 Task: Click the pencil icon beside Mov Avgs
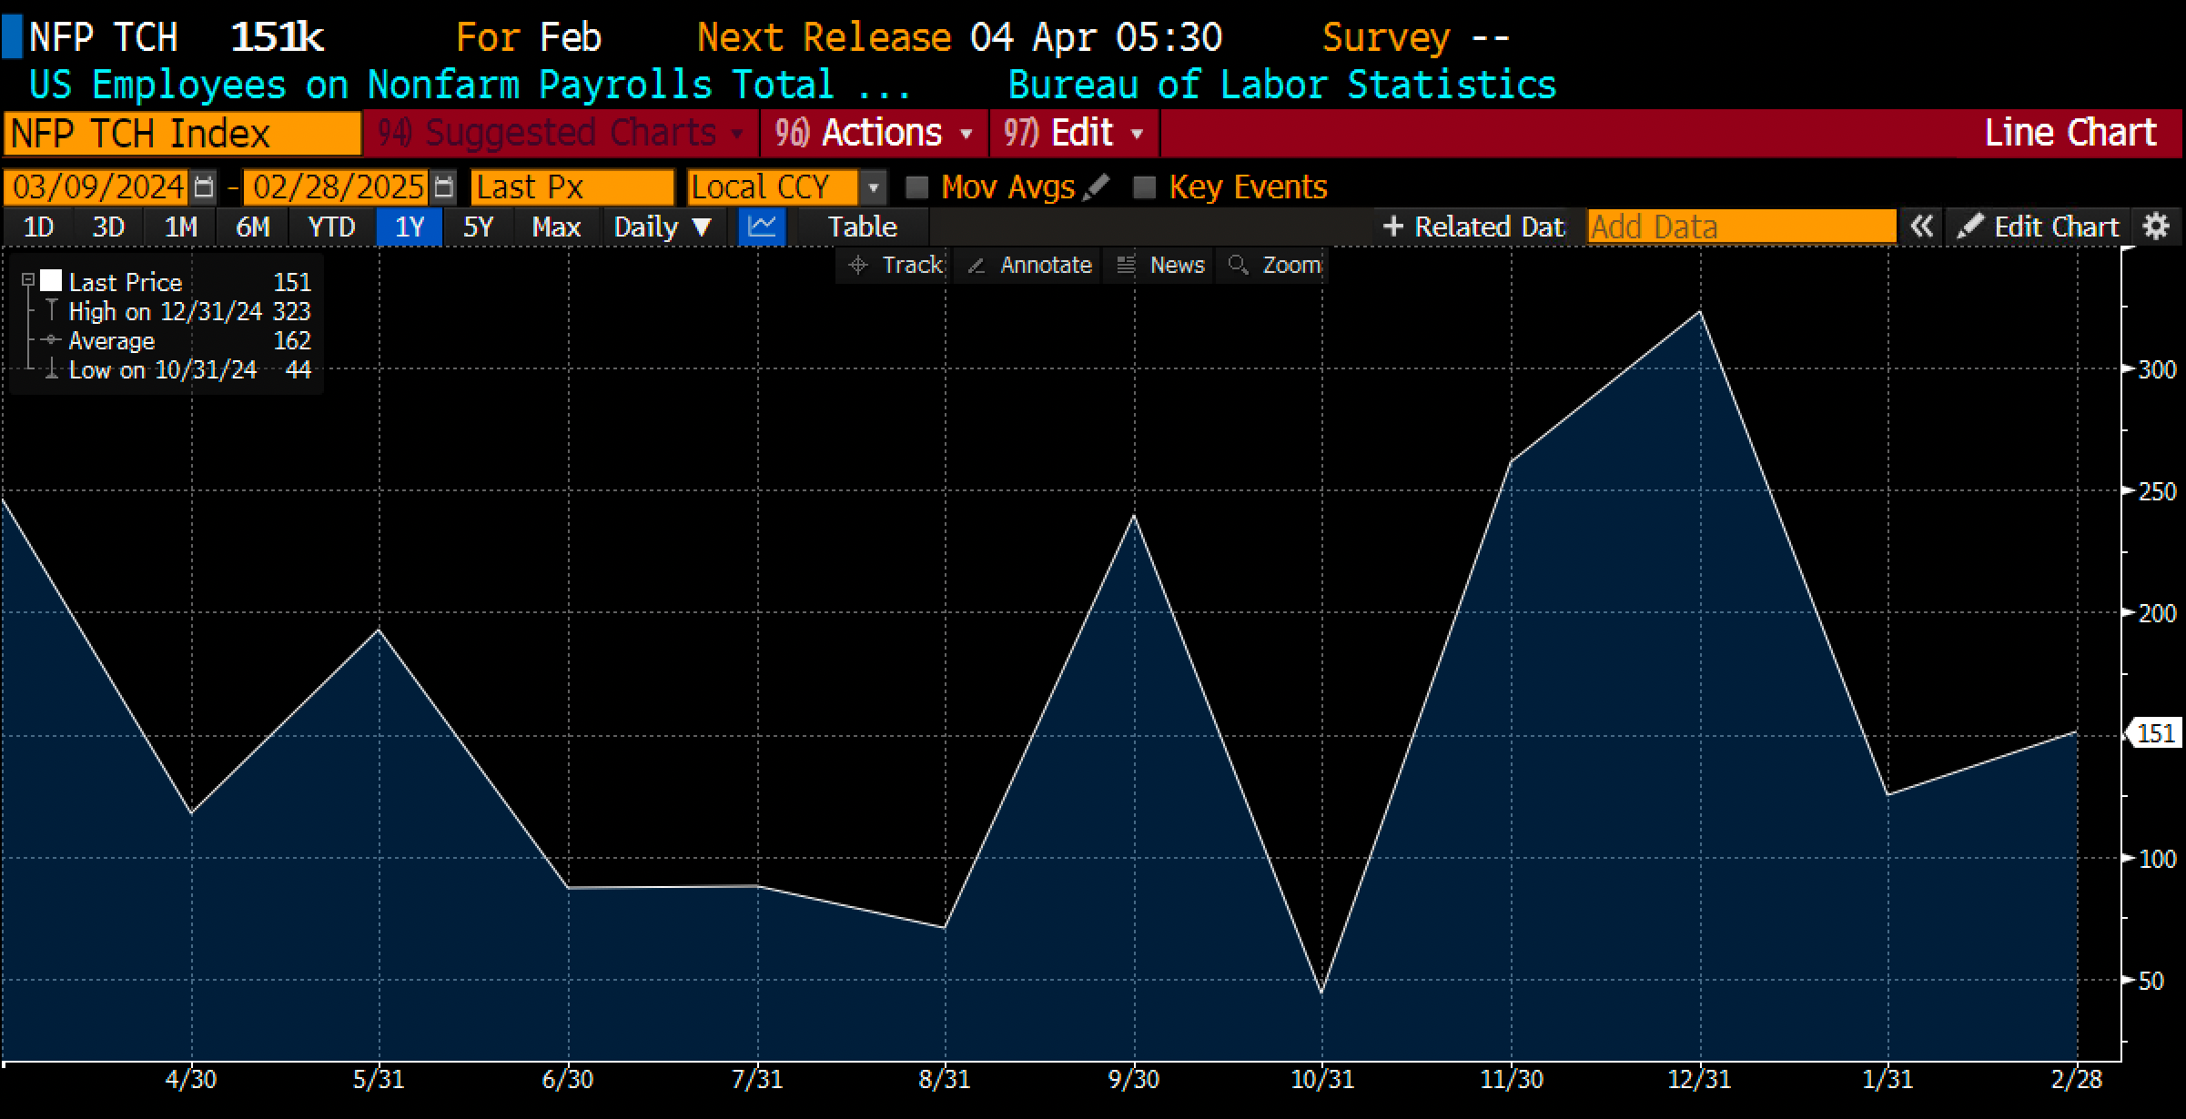pos(1097,186)
